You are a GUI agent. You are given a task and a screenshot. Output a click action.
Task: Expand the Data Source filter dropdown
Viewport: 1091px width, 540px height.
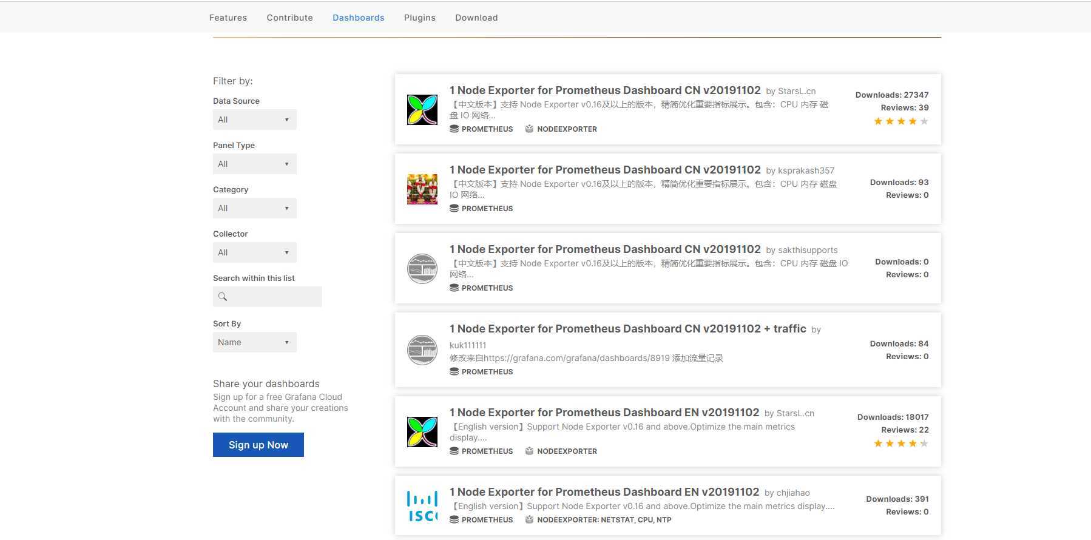click(254, 120)
